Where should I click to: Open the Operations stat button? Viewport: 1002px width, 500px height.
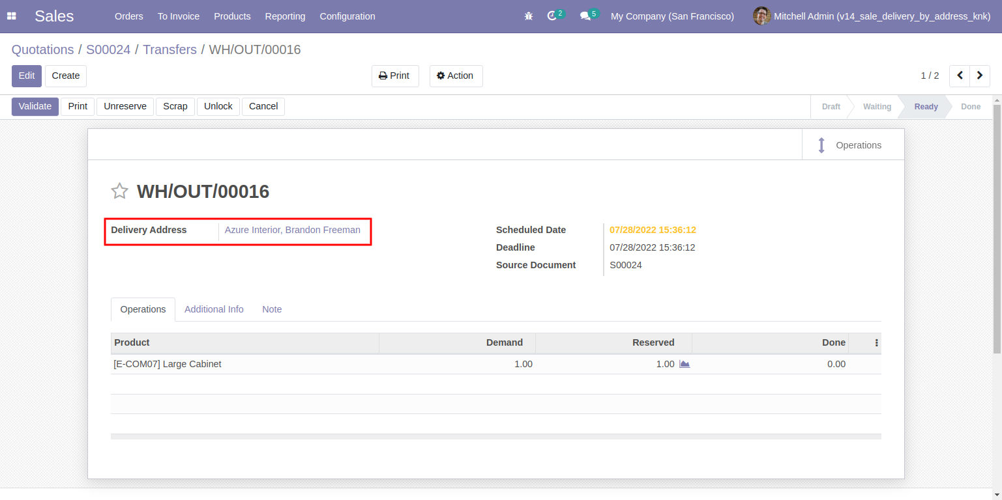pos(853,145)
